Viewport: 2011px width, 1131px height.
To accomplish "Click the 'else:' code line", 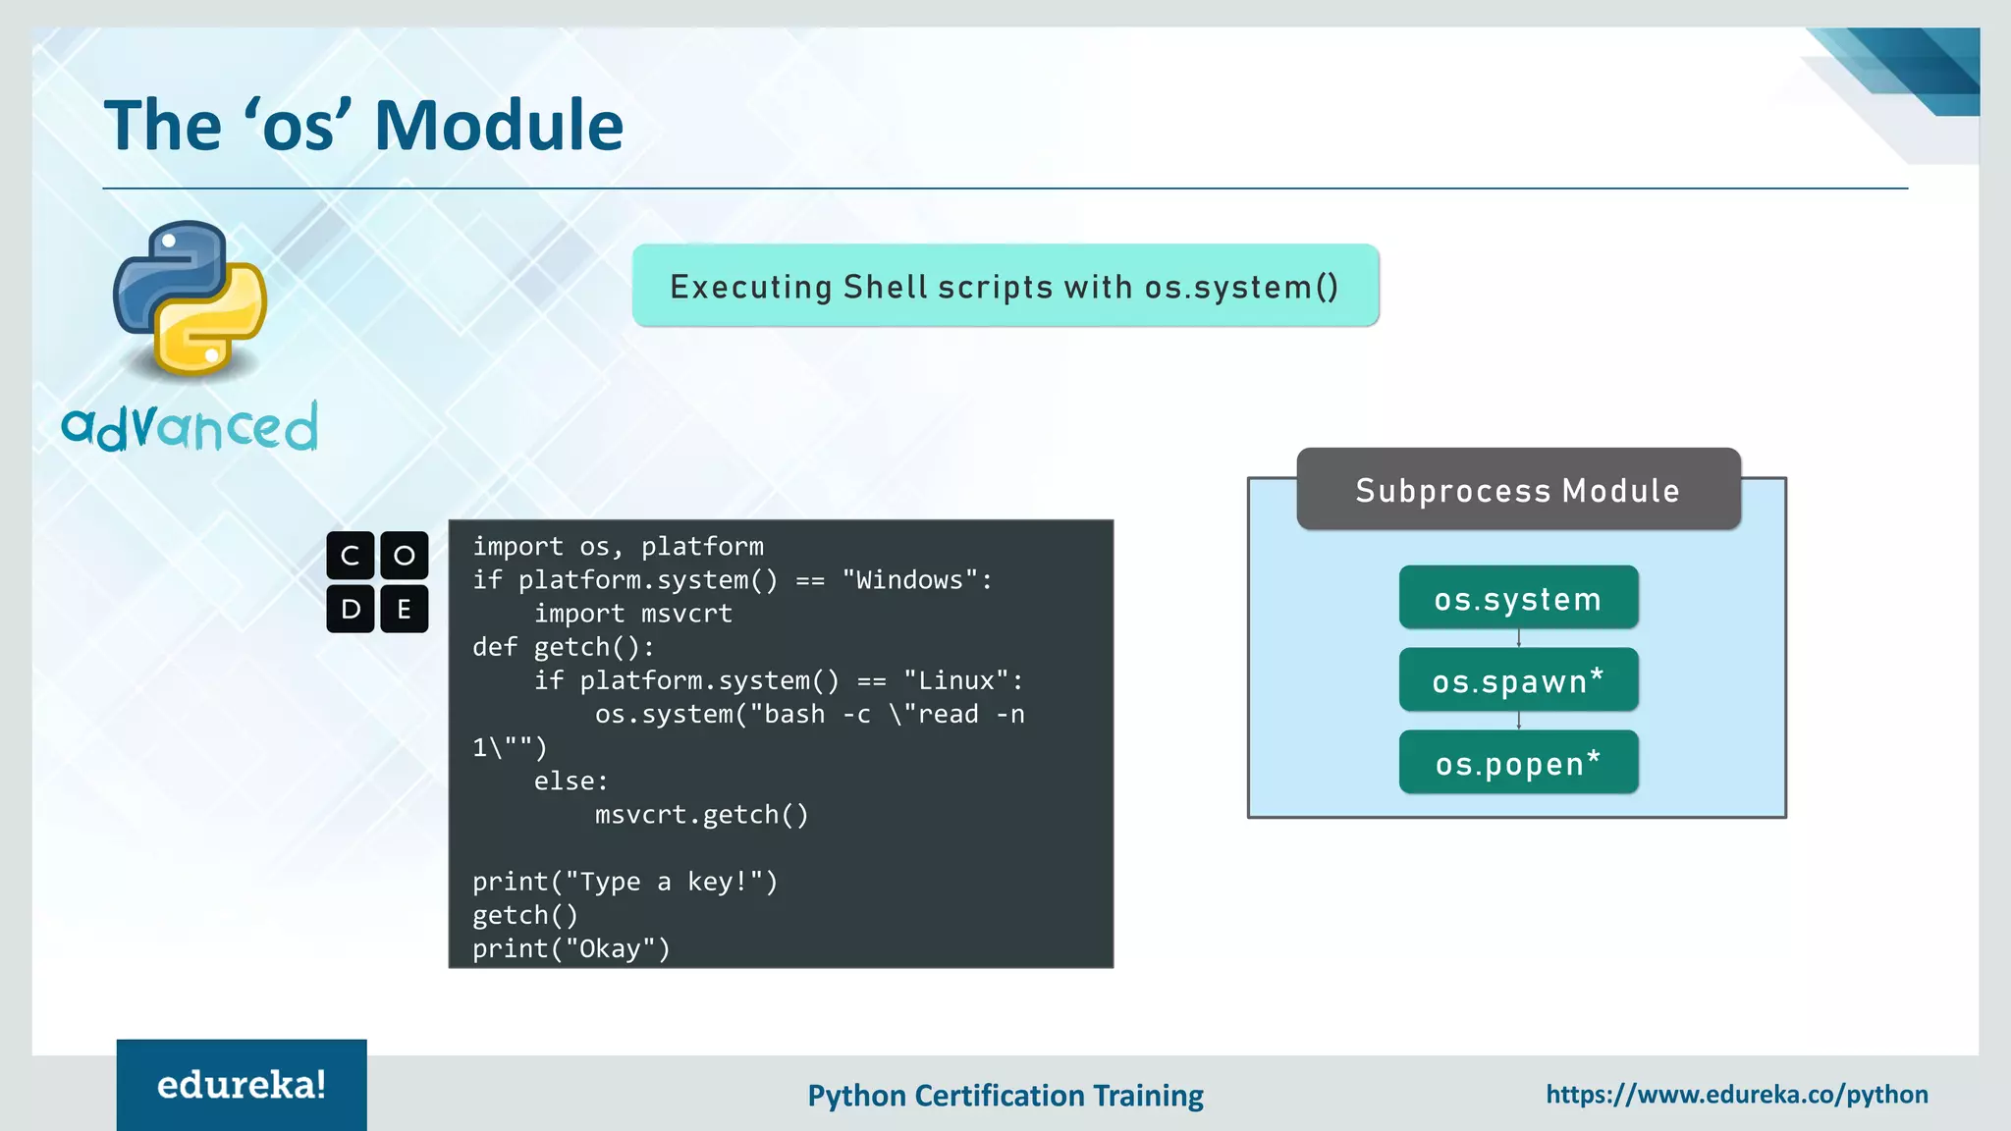I will 571,781.
